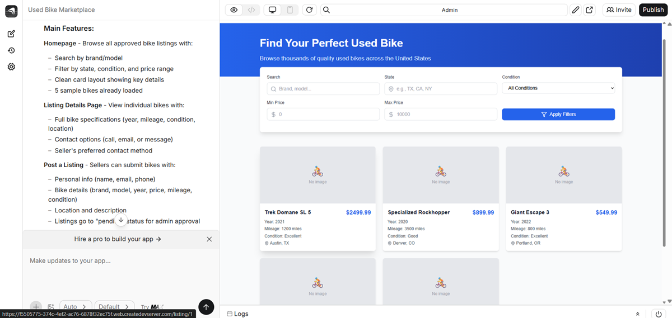Open version history in left sidebar

click(11, 50)
